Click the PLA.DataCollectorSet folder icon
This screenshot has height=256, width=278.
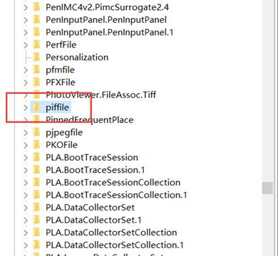point(36,208)
